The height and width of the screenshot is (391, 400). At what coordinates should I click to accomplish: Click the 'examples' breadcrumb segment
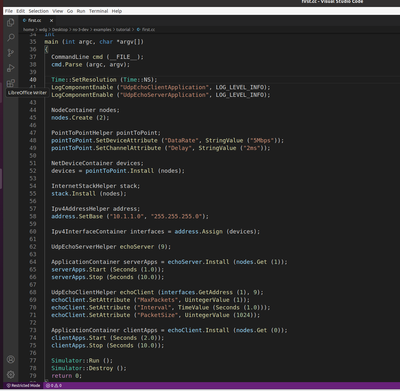click(102, 29)
